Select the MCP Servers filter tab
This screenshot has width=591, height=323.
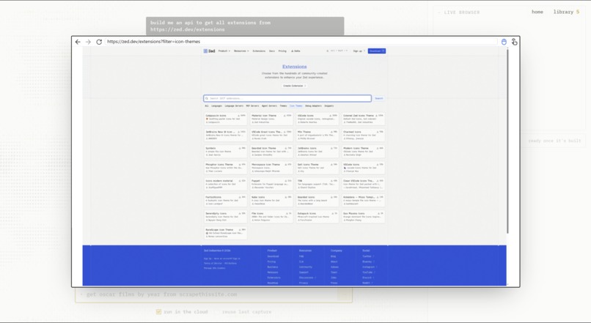coord(252,105)
